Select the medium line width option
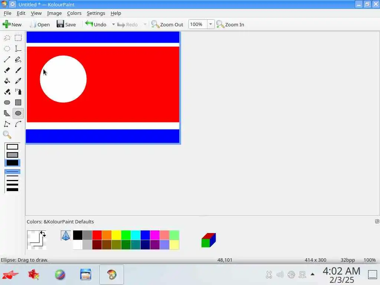Image resolution: width=380 pixels, height=285 pixels. pos(12,180)
